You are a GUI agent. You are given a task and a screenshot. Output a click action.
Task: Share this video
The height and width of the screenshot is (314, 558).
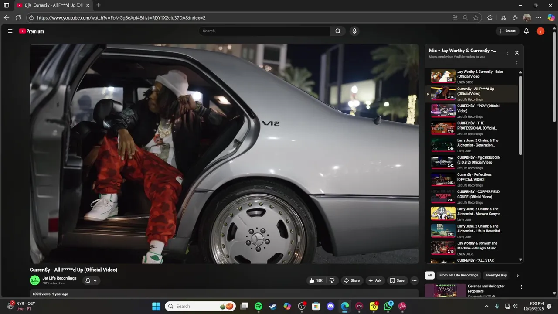point(351,280)
